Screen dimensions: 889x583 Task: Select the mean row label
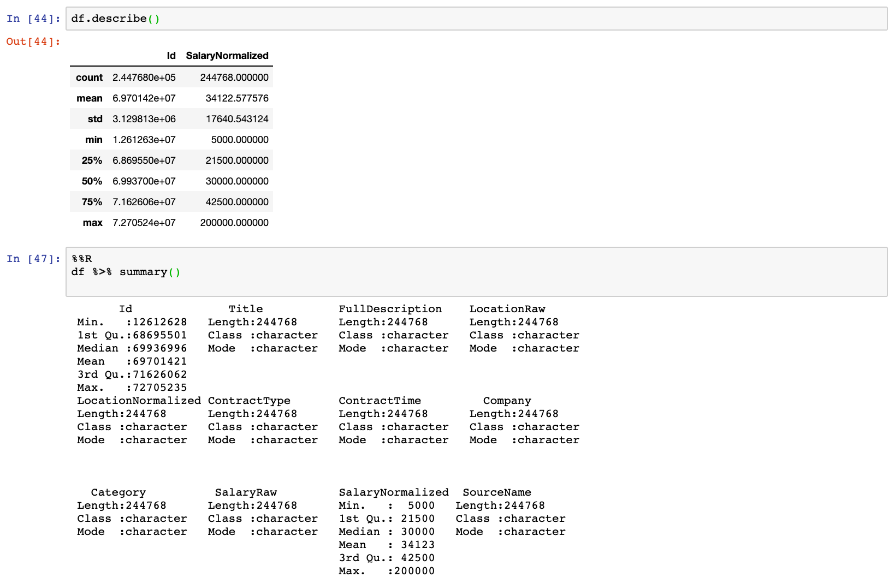(90, 98)
